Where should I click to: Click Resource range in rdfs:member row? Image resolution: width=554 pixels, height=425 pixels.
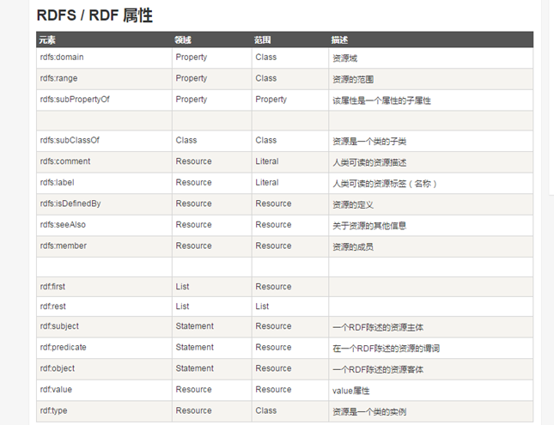[273, 246]
